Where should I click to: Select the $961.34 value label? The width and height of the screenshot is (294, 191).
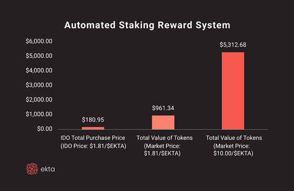[x=163, y=108]
